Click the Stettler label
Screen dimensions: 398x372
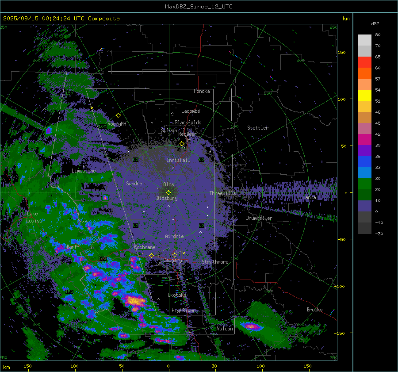pyautogui.click(x=258, y=128)
